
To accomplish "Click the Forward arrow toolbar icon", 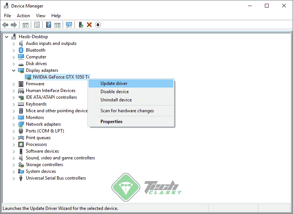I will pos(14,25).
